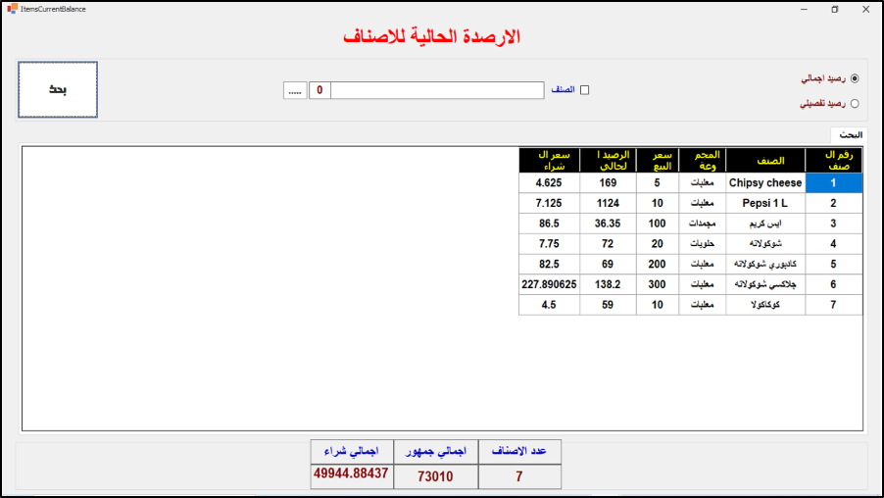Click the سعر البيع column header
Screen dimensions: 884x498
pos(657,160)
